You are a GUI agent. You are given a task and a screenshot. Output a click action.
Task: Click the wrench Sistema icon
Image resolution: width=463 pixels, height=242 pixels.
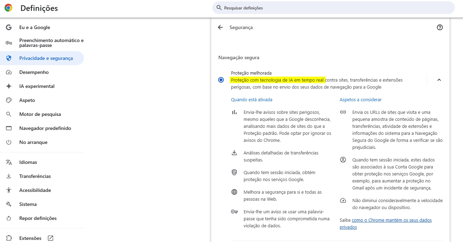click(x=9, y=204)
